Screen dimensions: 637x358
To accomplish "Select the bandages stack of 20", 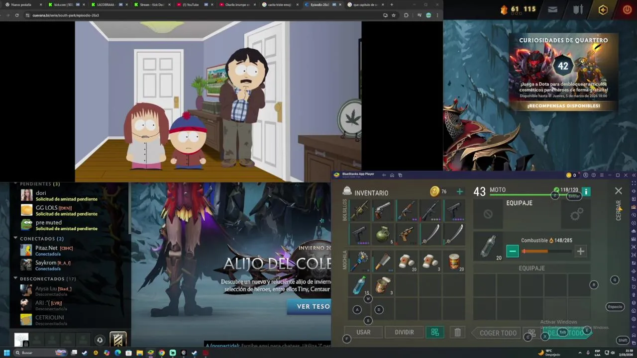I will 407,262.
